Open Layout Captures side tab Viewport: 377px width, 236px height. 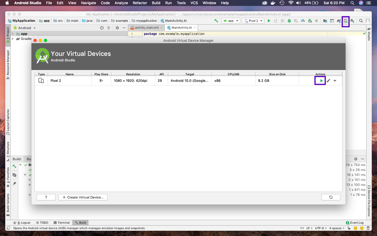point(8,122)
